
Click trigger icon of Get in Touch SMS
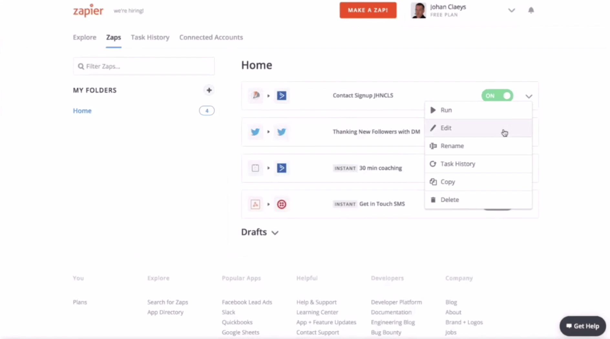256,204
